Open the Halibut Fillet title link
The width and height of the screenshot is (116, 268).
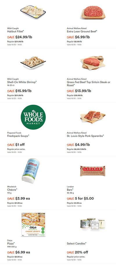click(15, 31)
